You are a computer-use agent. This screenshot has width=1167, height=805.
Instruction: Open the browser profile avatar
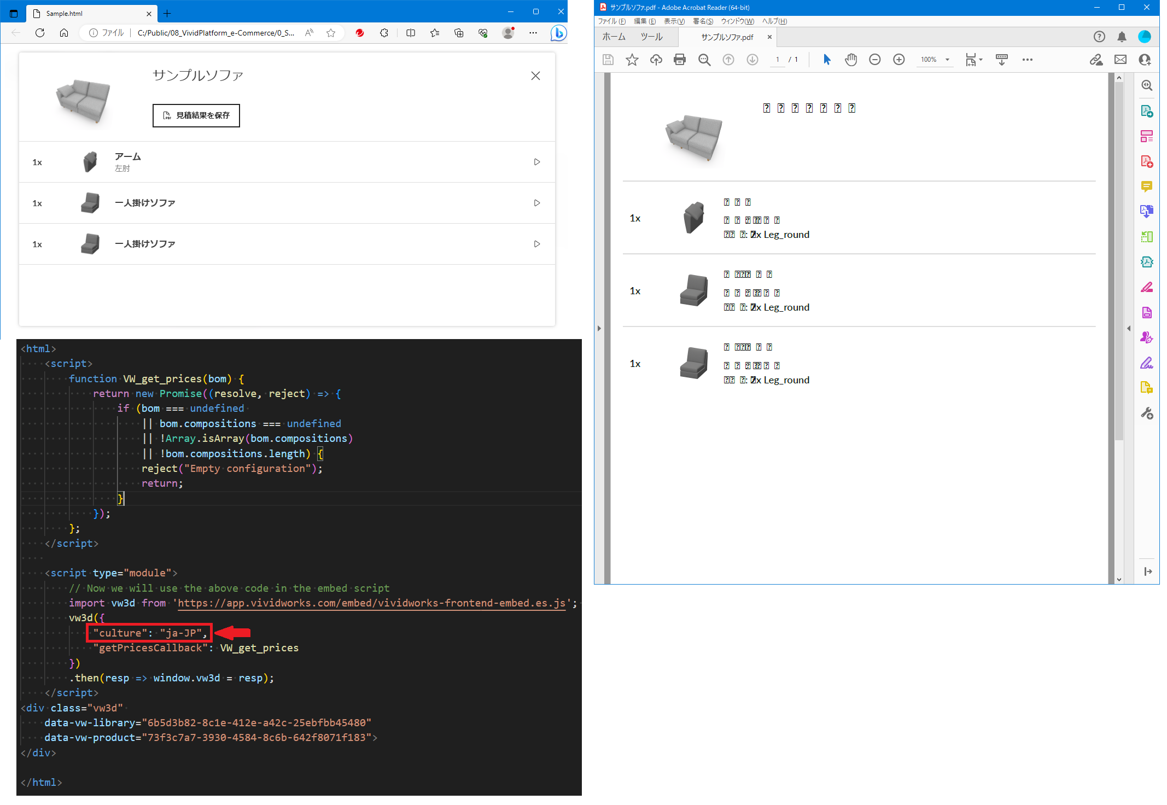coord(508,33)
